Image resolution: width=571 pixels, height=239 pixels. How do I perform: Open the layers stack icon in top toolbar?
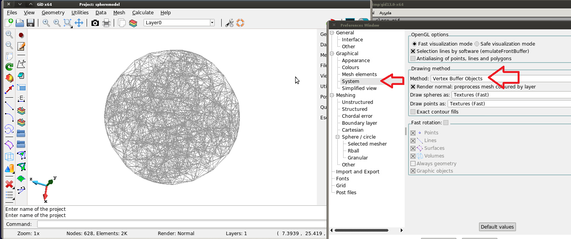coord(133,23)
